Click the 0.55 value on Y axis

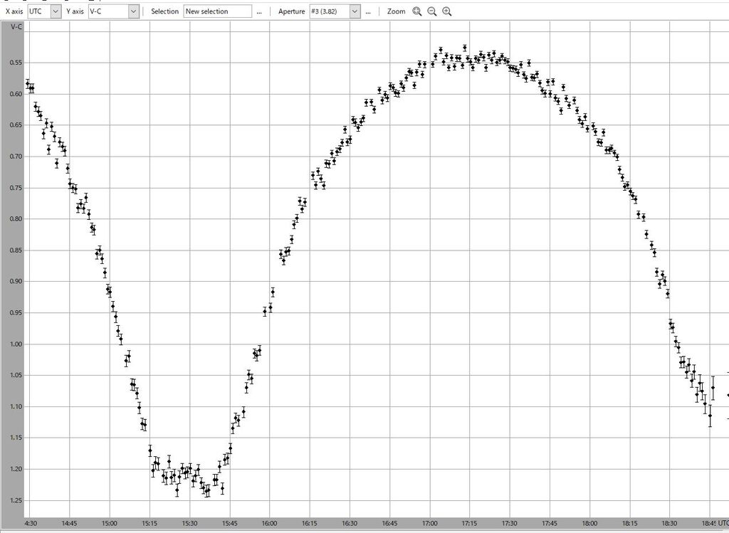(16, 63)
